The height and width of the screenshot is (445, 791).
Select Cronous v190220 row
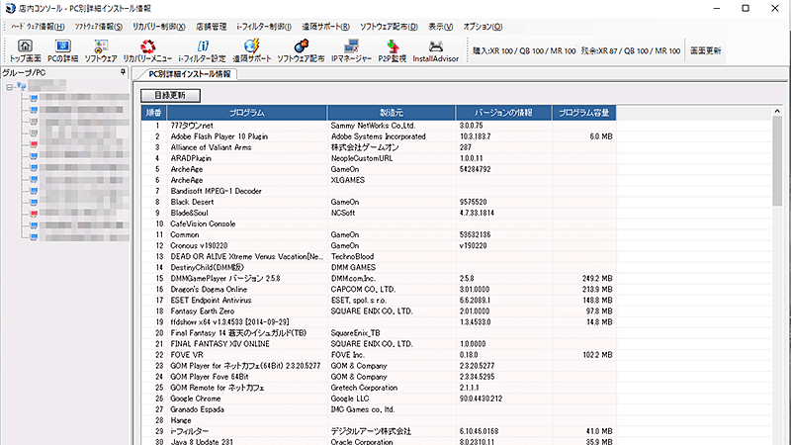point(379,245)
